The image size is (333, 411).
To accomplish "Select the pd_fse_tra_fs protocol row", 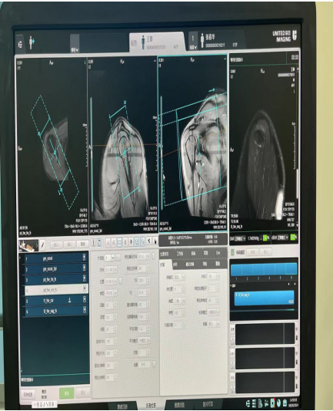I will click(x=55, y=279).
